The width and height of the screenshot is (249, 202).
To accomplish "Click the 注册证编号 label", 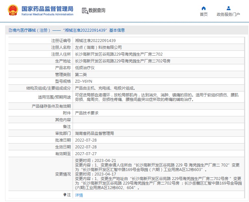I will [61, 41].
